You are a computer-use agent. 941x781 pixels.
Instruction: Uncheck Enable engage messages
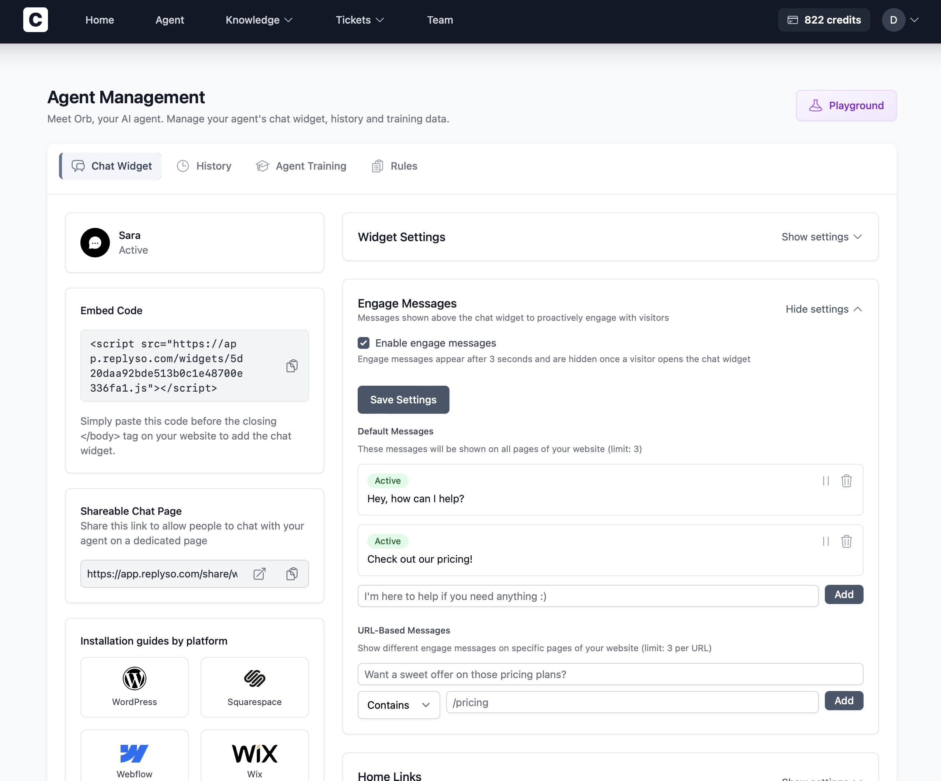pos(364,343)
